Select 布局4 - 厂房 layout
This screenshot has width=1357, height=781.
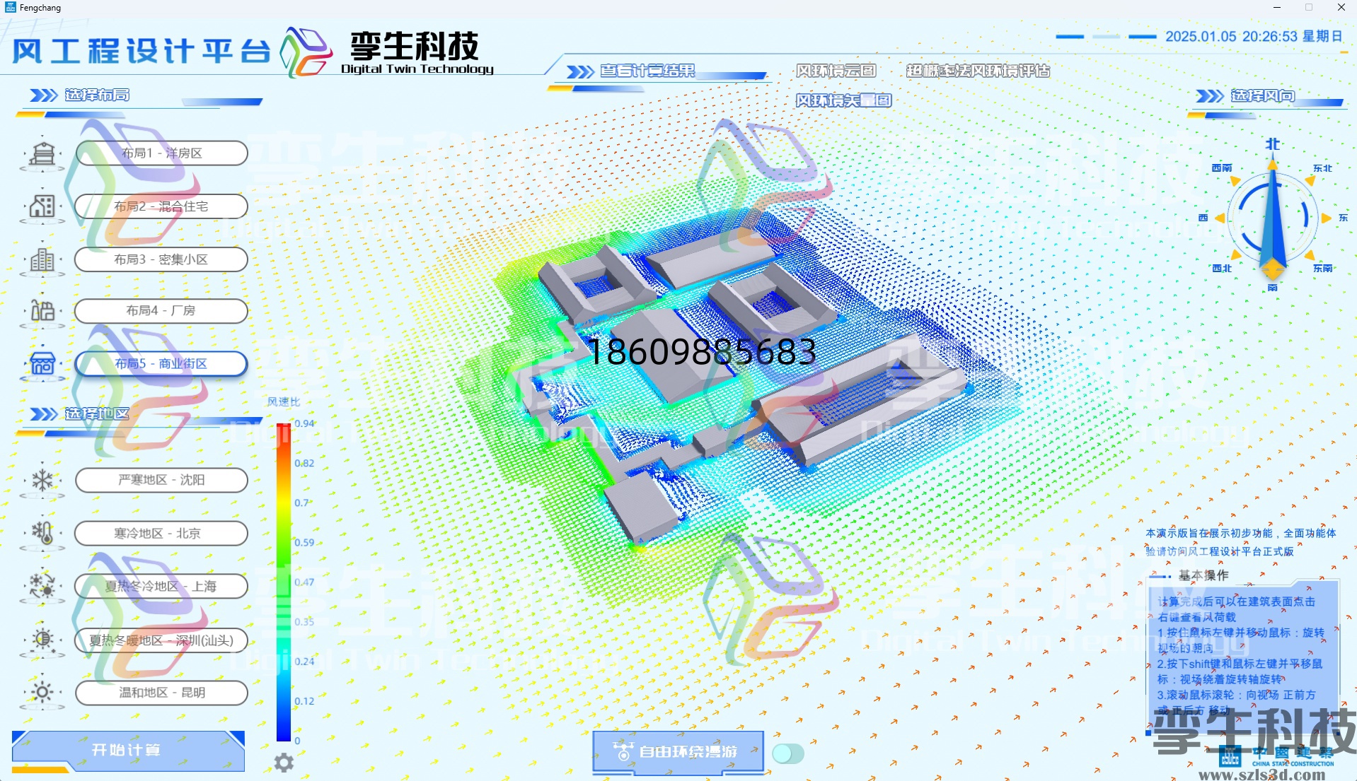[161, 310]
